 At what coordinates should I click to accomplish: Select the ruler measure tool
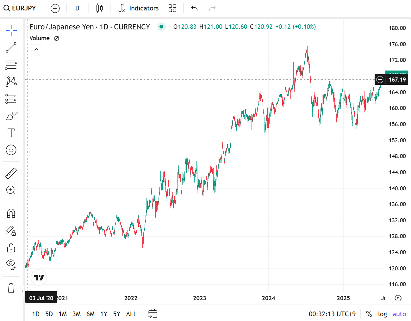11,173
